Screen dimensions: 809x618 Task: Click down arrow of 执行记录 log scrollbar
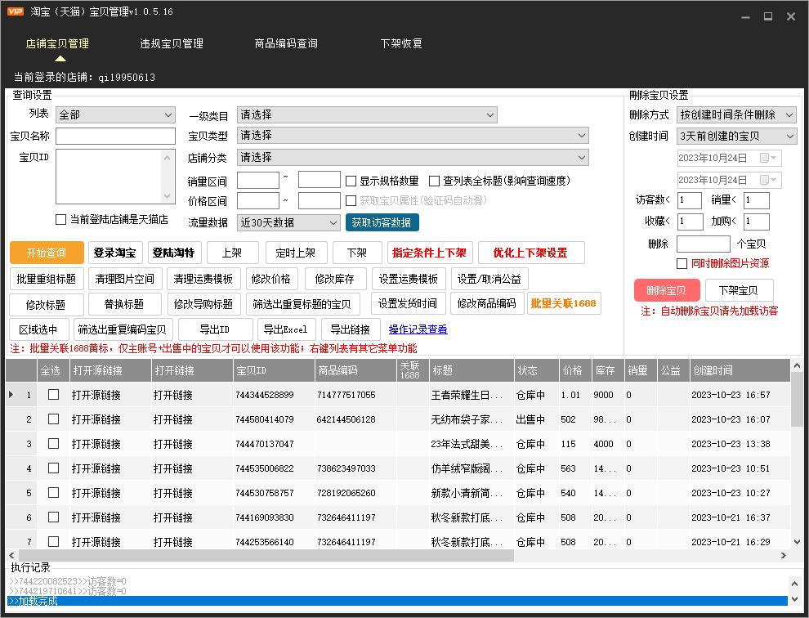coord(795,599)
